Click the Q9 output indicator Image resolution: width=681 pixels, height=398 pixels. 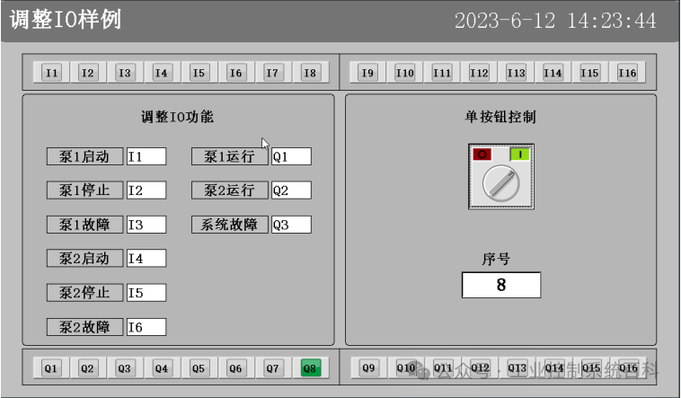click(x=368, y=368)
